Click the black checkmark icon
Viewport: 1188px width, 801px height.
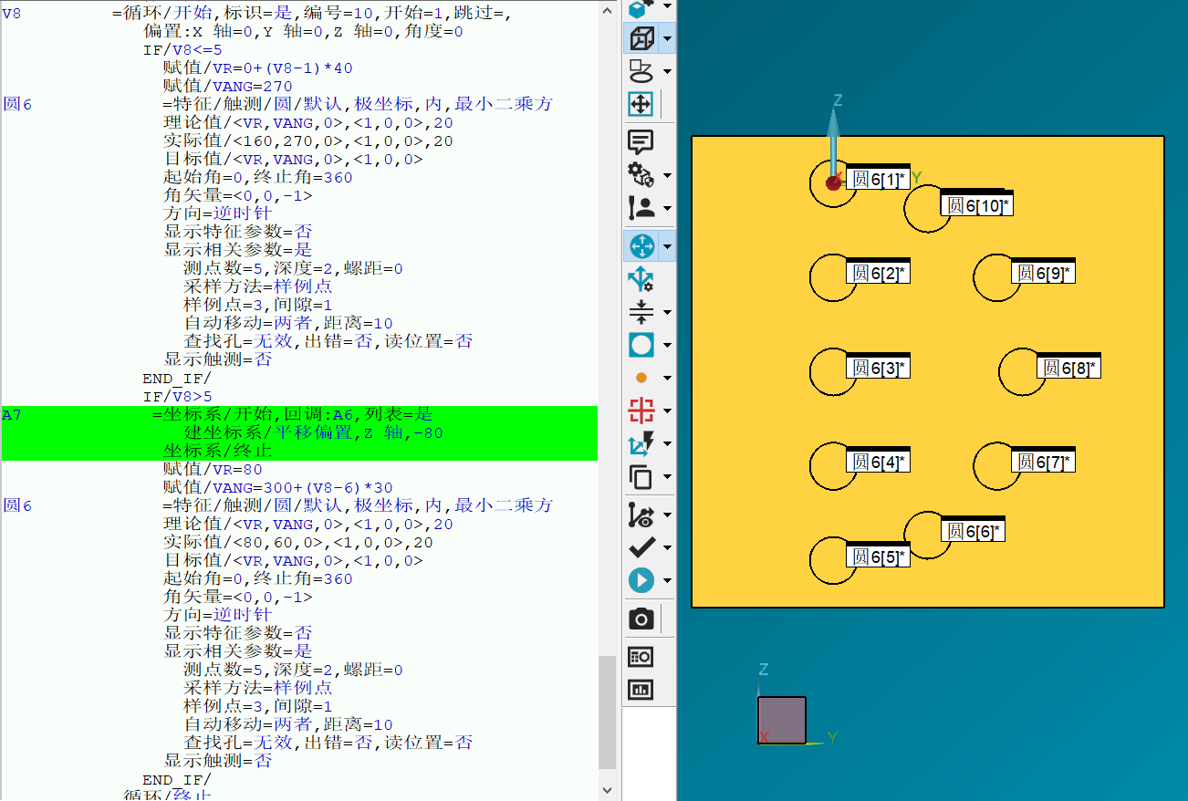641,547
